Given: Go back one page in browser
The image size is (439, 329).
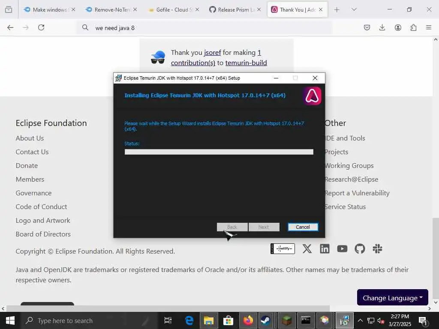Looking at the screenshot, I should pos(10,27).
